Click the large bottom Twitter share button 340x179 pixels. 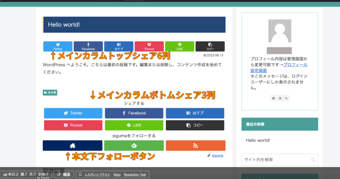[73, 113]
